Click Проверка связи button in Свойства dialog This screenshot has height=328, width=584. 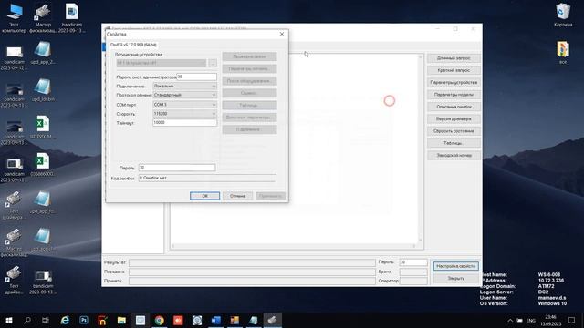click(249, 56)
